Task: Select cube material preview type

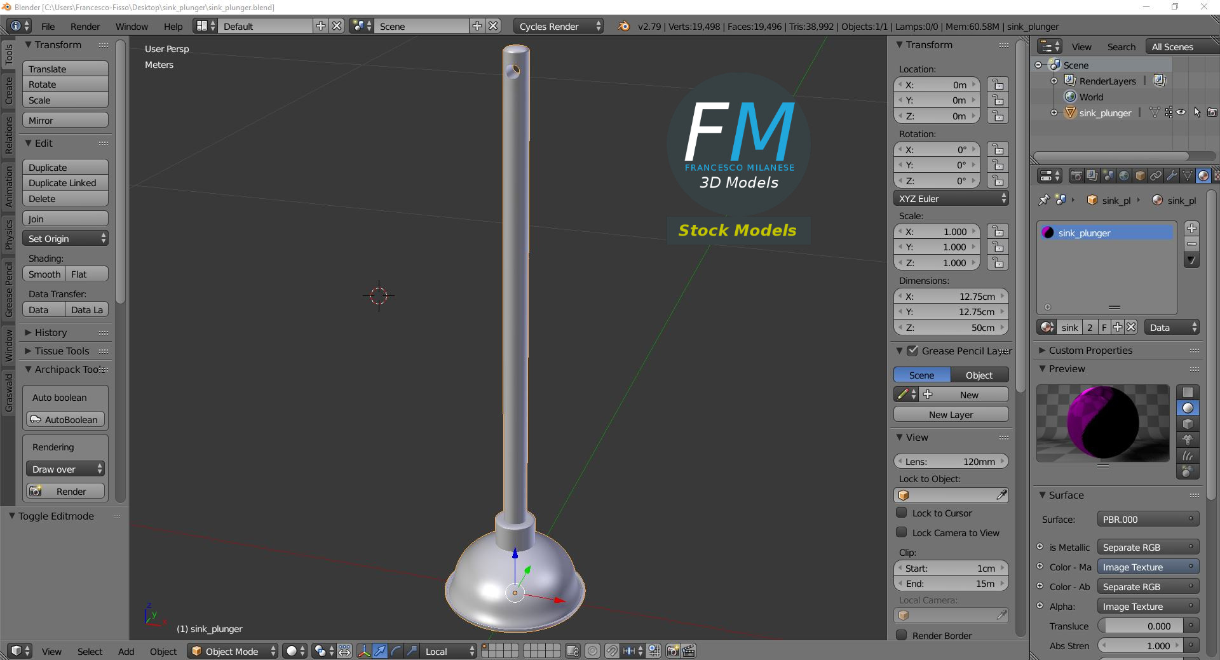Action: 1188,424
